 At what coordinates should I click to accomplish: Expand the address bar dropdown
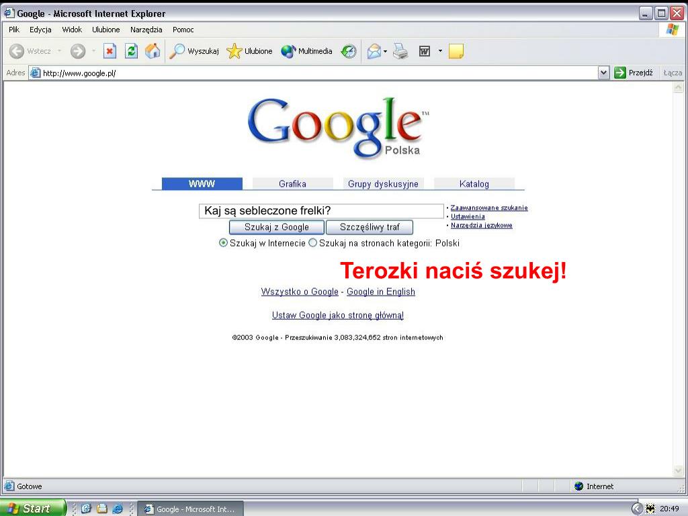click(604, 73)
